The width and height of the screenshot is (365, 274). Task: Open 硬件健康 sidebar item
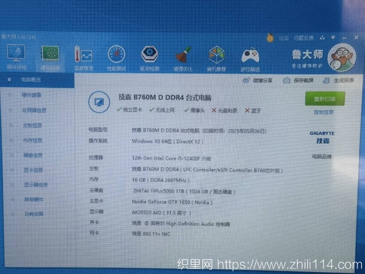(x=31, y=95)
